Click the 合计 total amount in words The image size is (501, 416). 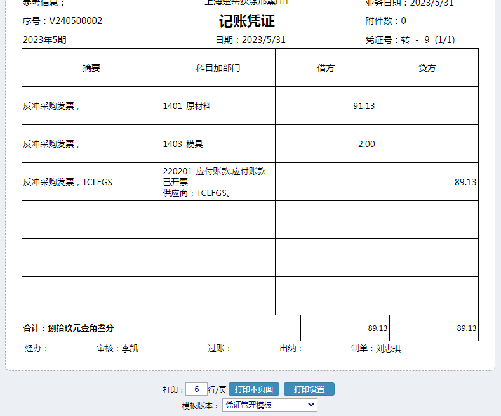click(69, 328)
